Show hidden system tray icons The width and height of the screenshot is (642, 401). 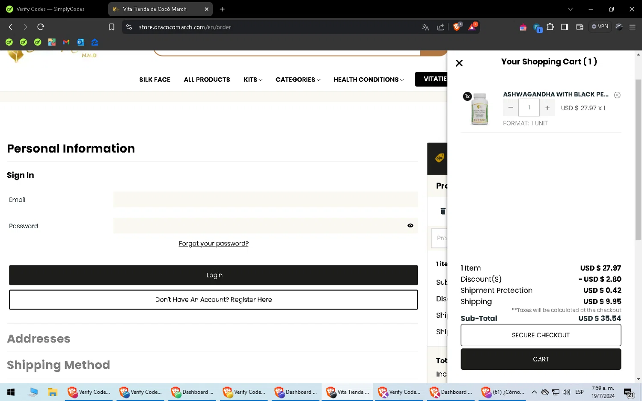click(x=534, y=392)
